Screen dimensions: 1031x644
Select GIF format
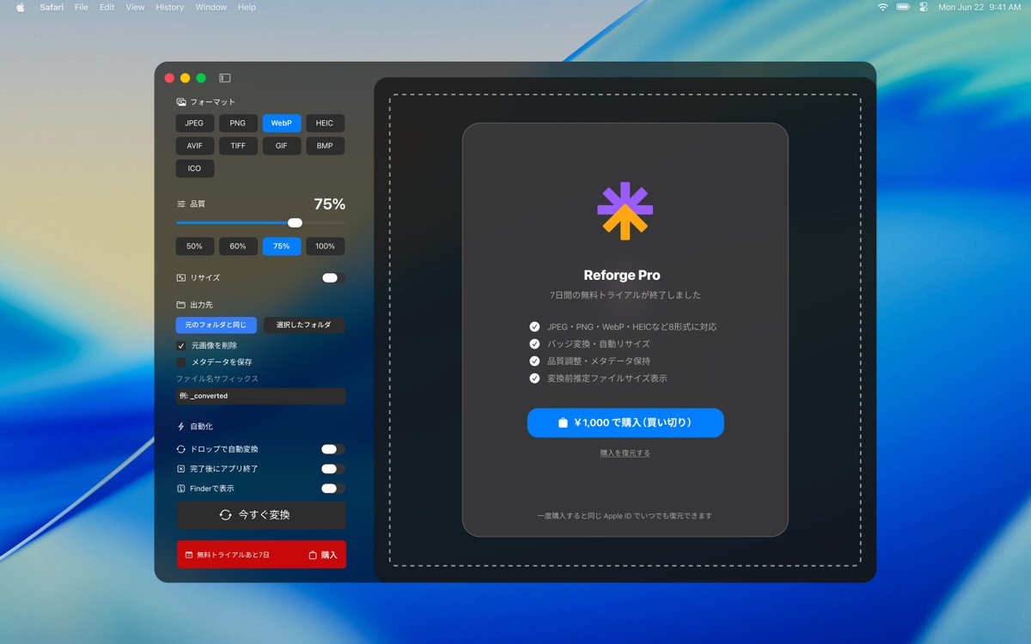(282, 146)
